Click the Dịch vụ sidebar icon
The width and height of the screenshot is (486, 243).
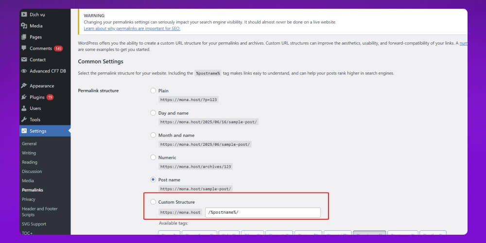point(24,15)
